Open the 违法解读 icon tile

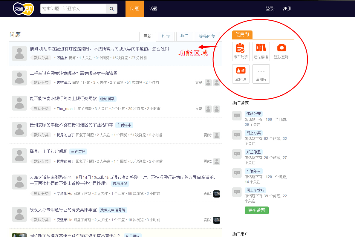[261, 51]
